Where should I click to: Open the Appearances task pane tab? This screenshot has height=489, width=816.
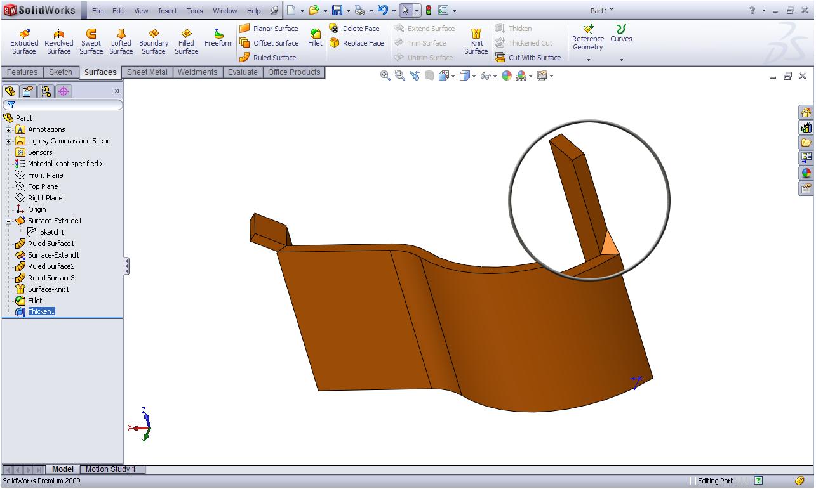pos(806,173)
